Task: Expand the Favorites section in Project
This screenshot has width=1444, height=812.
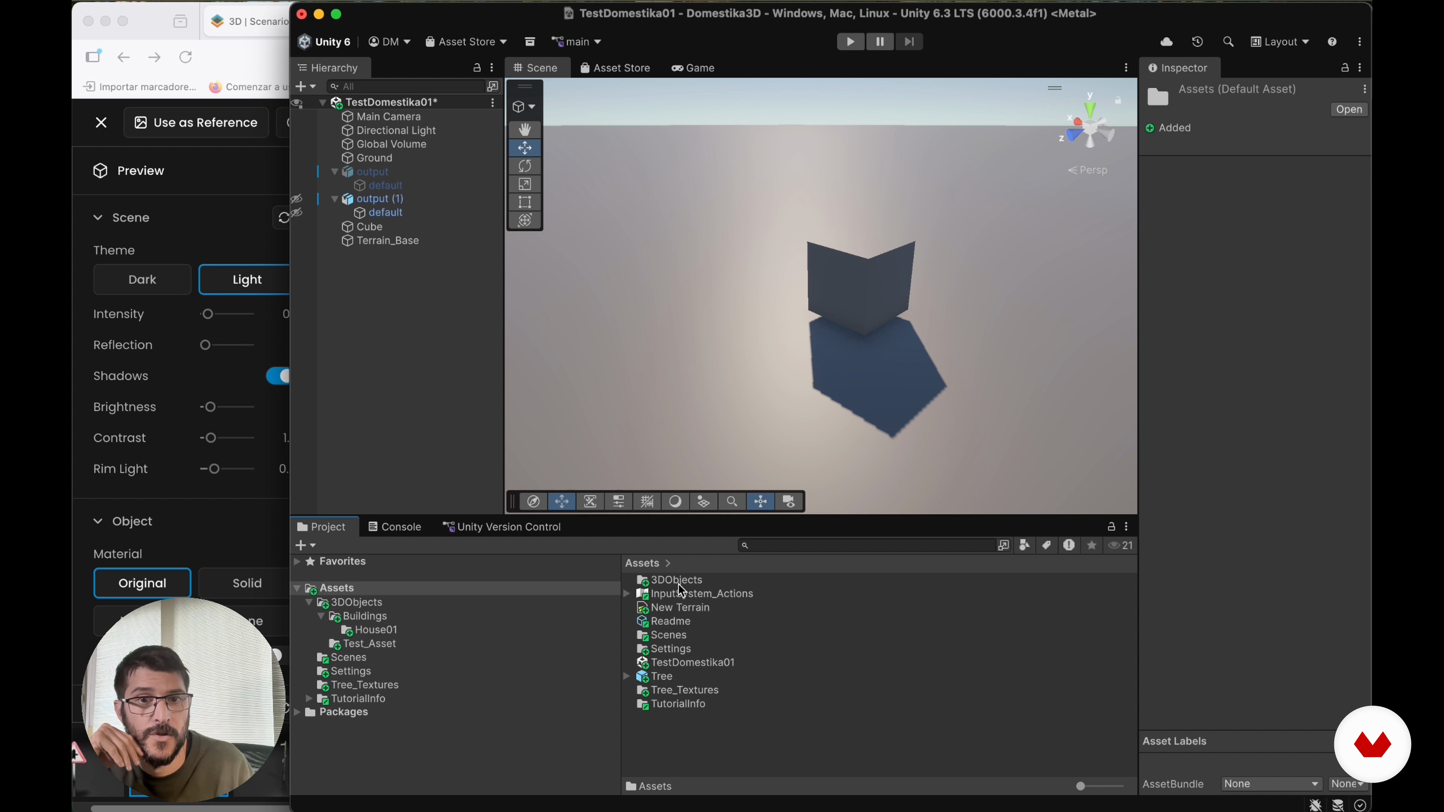Action: (297, 562)
